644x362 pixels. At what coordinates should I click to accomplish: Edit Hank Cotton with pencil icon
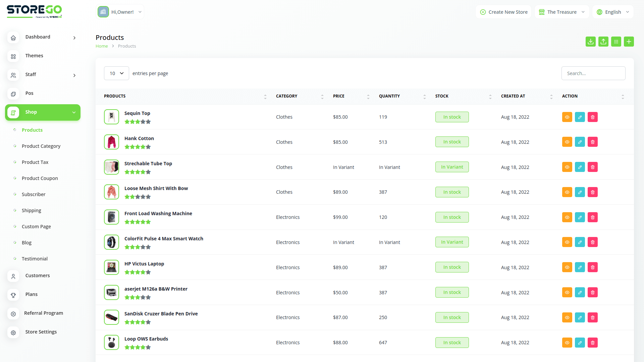click(580, 142)
